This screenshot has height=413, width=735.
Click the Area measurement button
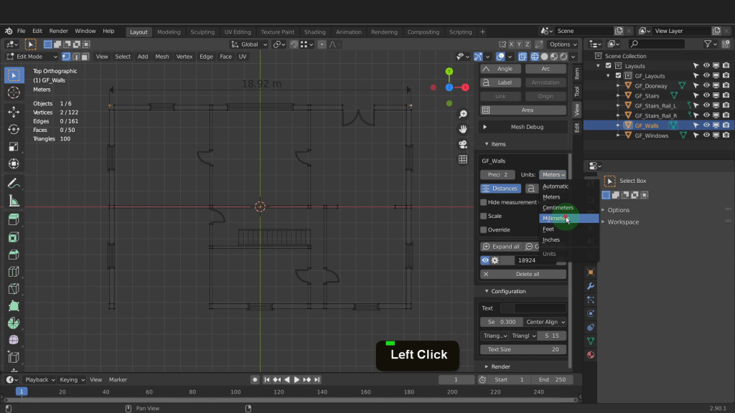(x=523, y=110)
